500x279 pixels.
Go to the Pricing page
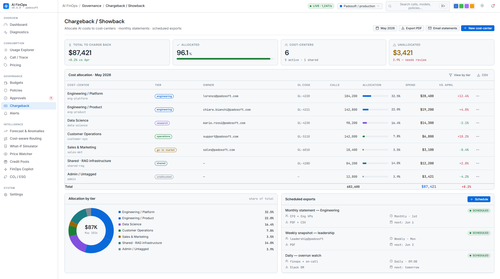point(29,65)
